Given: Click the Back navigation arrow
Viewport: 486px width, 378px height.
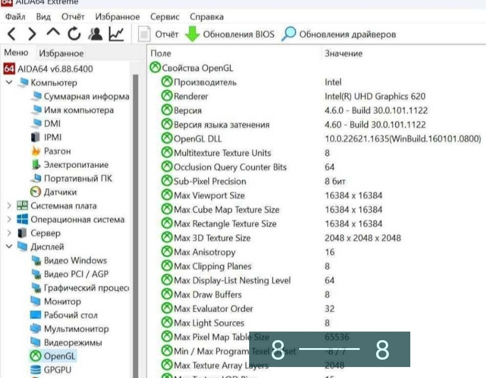Looking at the screenshot, I should pyautogui.click(x=12, y=34).
